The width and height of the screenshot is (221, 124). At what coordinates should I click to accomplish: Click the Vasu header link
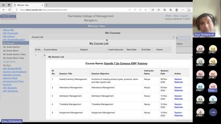(x=176, y=16)
